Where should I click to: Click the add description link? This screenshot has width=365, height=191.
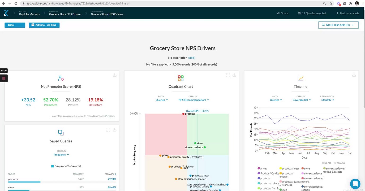click(x=192, y=58)
